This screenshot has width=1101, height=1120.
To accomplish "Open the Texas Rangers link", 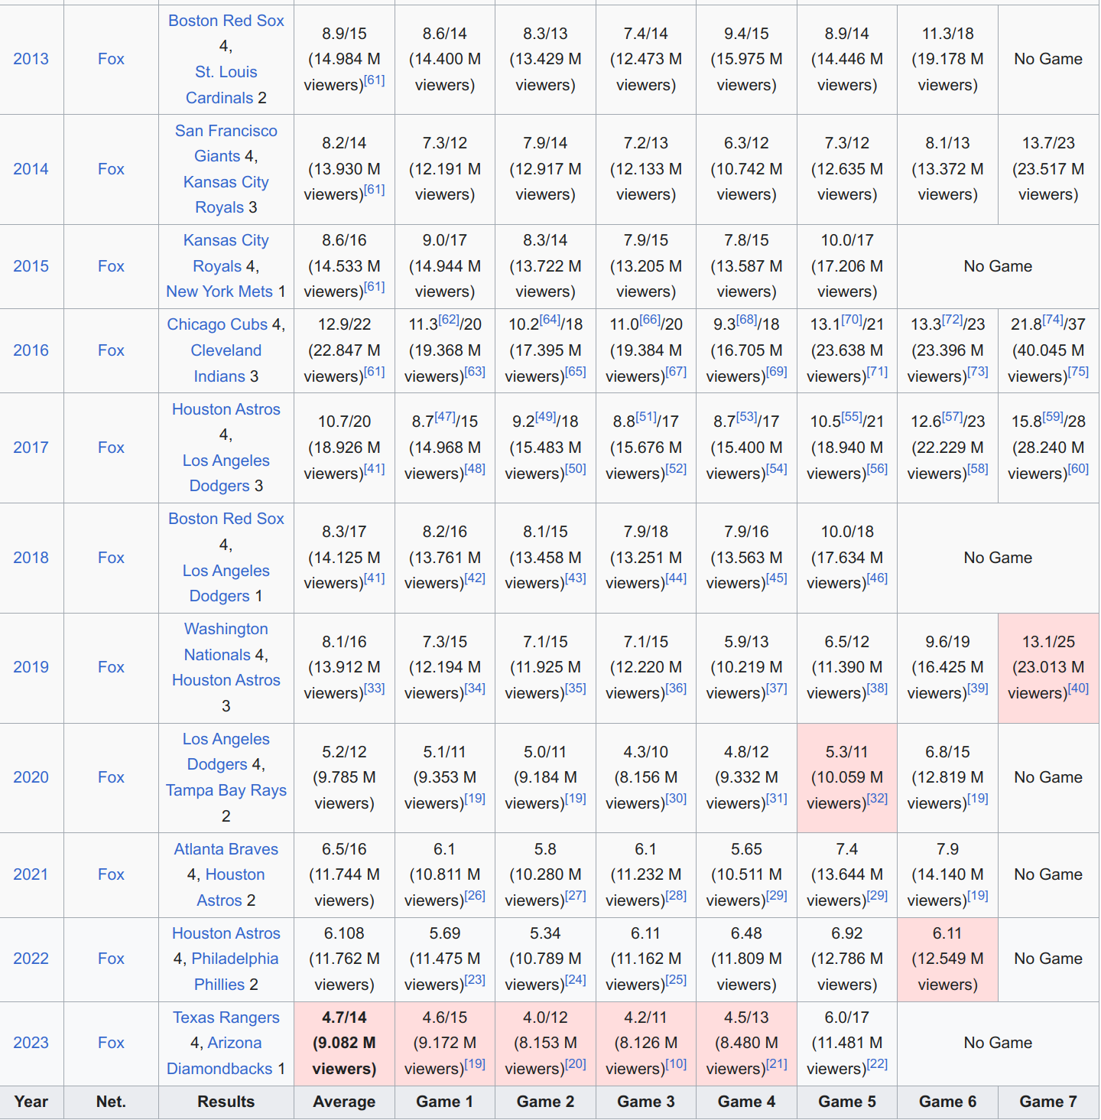I will [226, 1017].
